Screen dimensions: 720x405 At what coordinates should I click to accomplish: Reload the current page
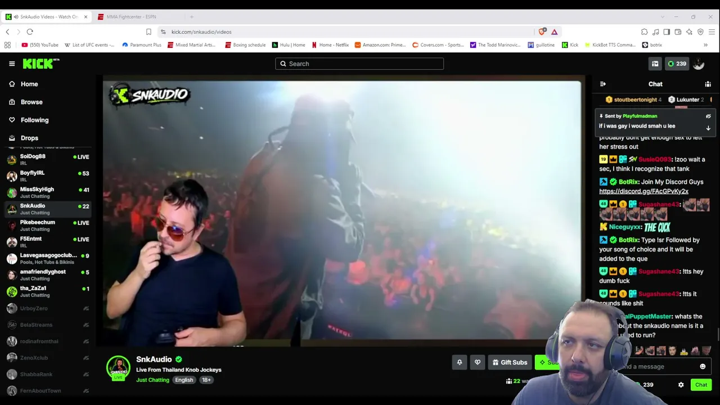(30, 32)
